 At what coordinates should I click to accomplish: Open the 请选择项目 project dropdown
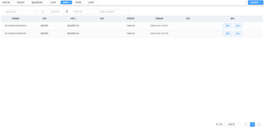(x=20, y=12)
